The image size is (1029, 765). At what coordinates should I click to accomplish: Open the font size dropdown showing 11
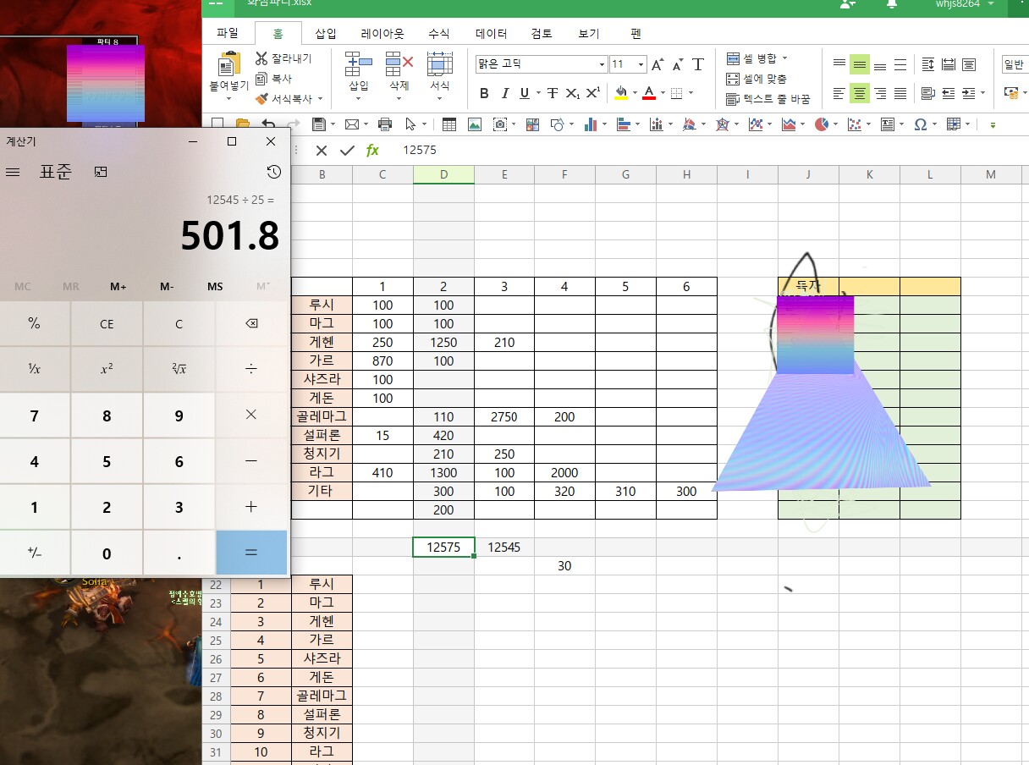click(x=641, y=65)
